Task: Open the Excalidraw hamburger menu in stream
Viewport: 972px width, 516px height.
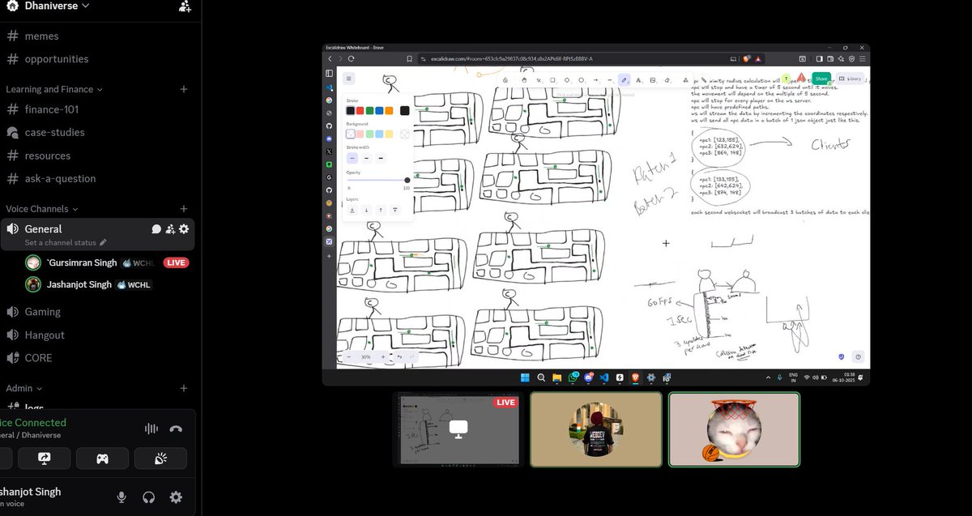Action: coord(348,79)
